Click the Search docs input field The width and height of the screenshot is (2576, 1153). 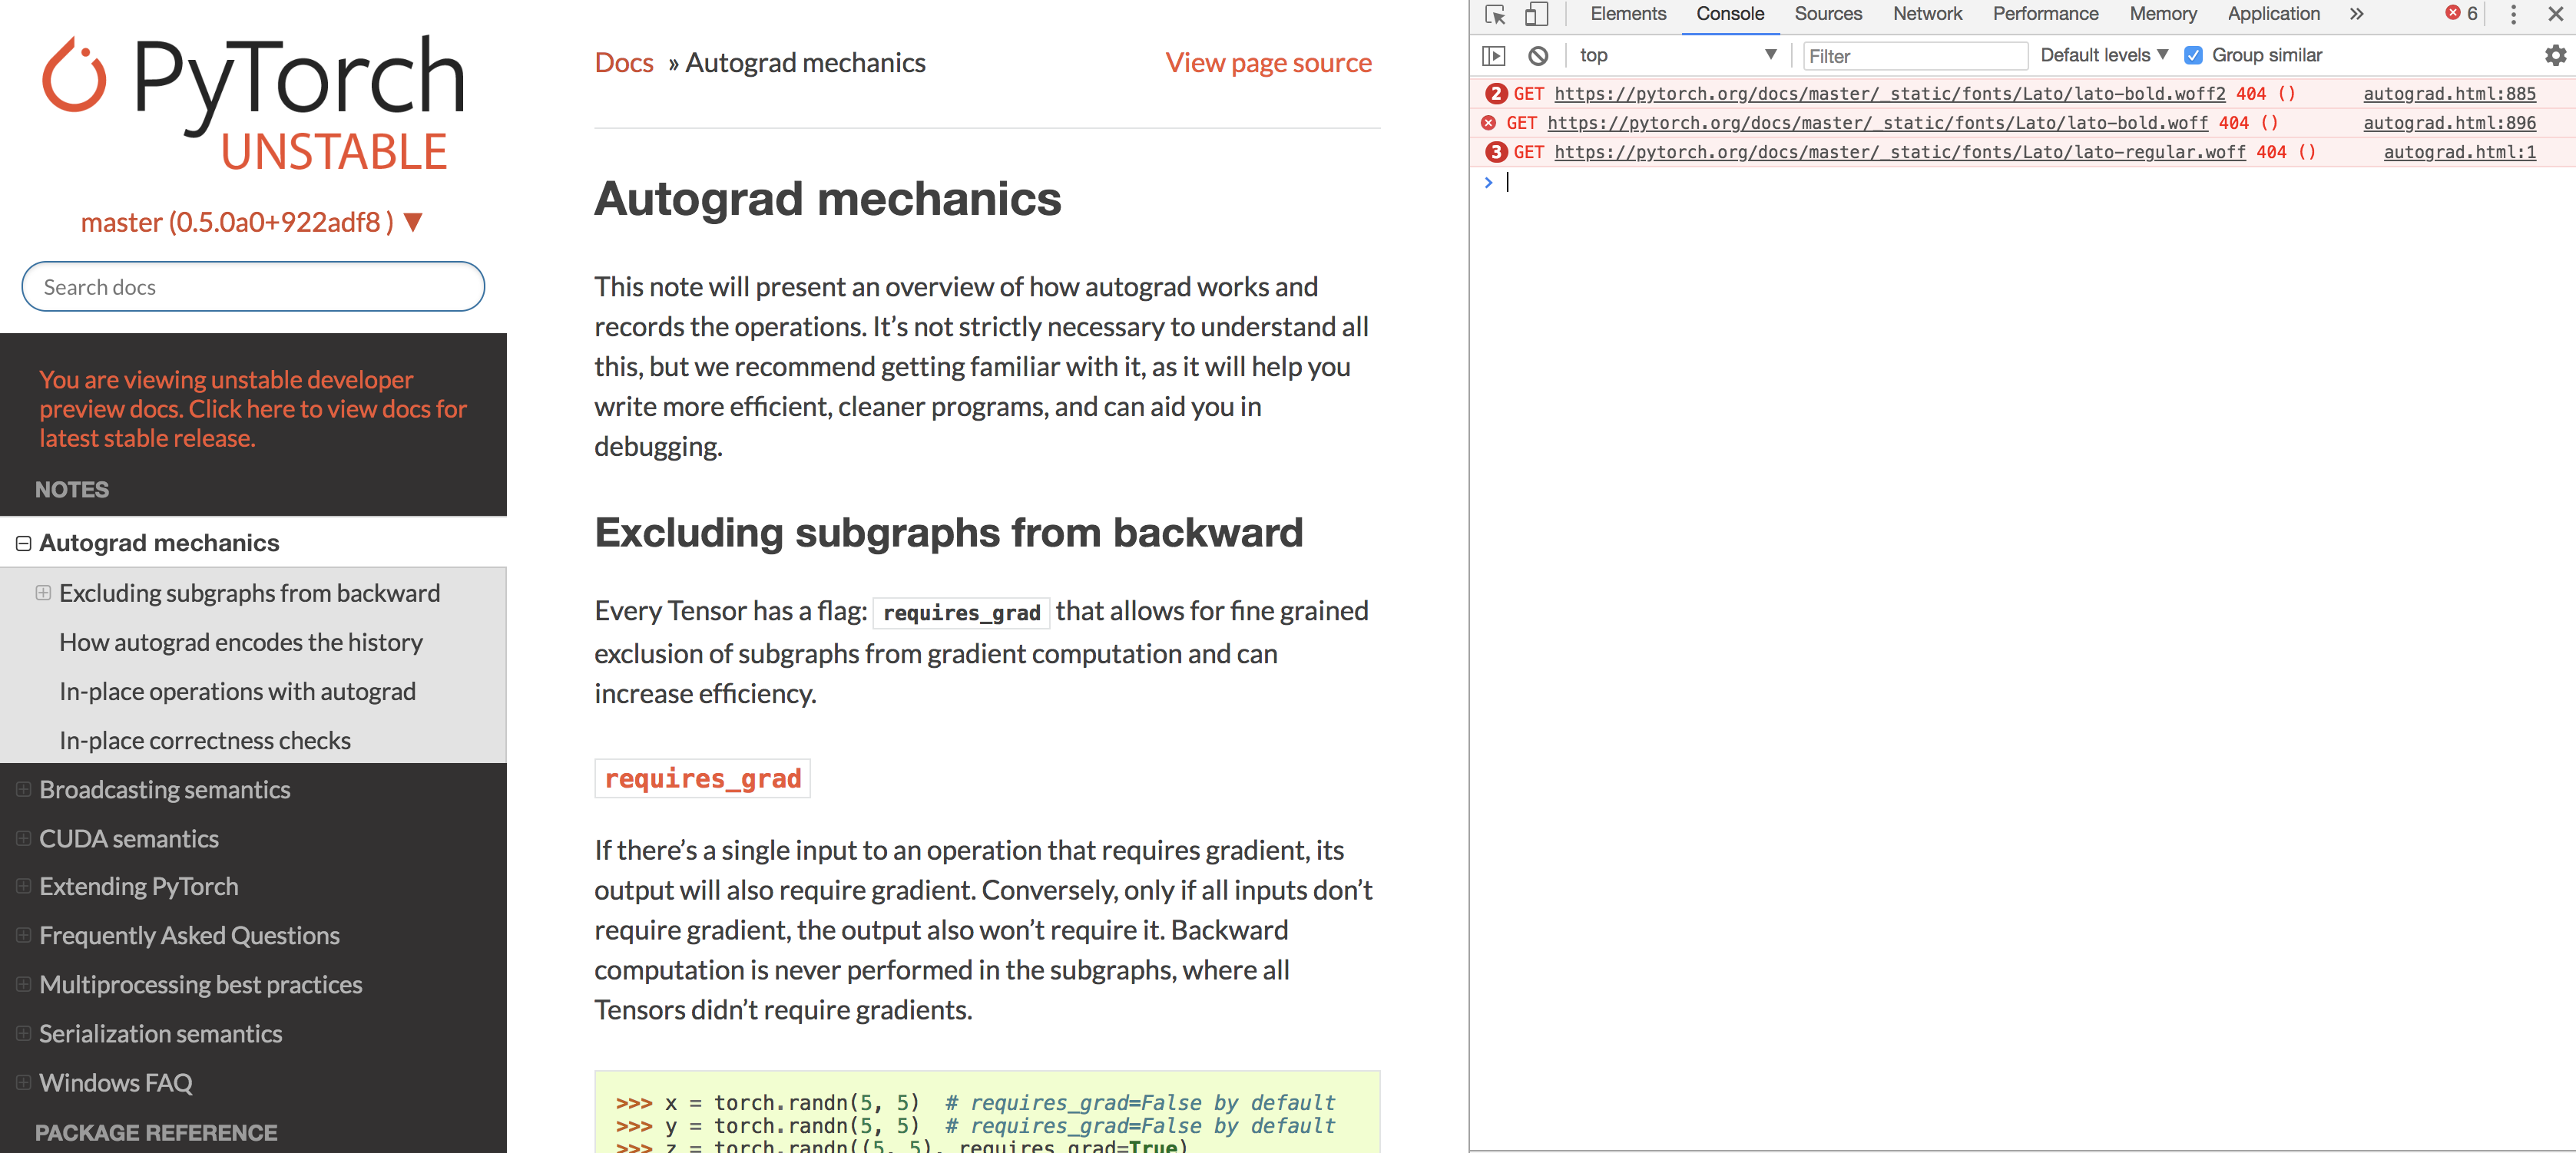point(253,287)
